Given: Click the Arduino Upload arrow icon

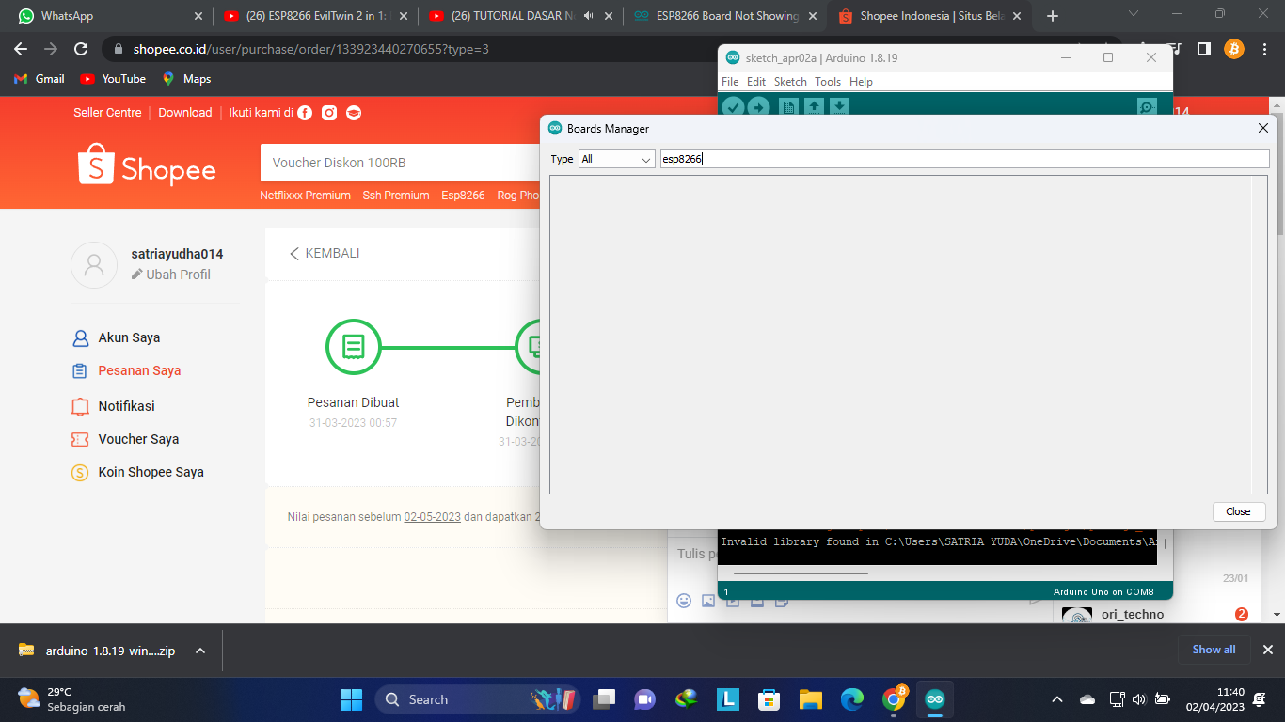Looking at the screenshot, I should click(x=758, y=106).
